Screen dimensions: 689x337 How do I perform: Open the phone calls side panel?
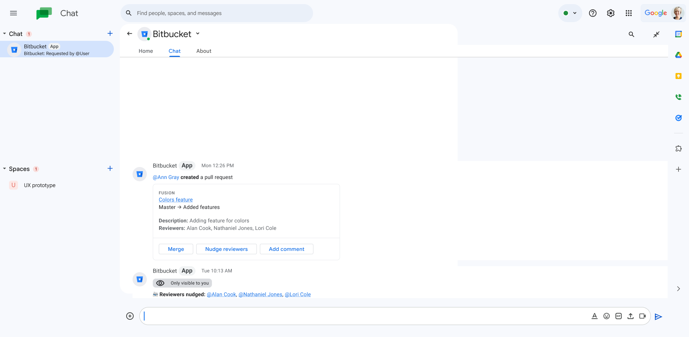pyautogui.click(x=679, y=97)
